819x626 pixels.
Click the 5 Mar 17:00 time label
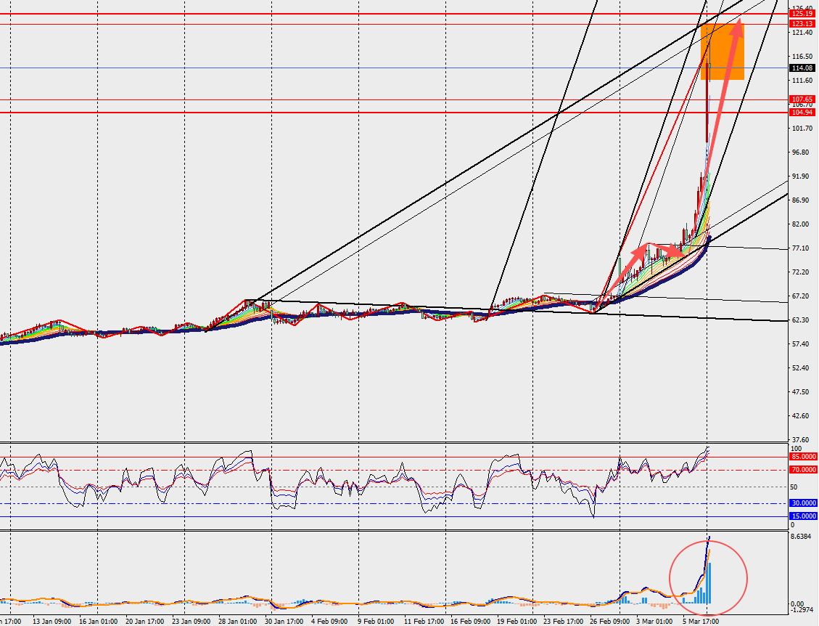tap(701, 622)
